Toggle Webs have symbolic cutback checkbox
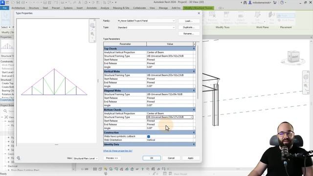 [149, 136]
